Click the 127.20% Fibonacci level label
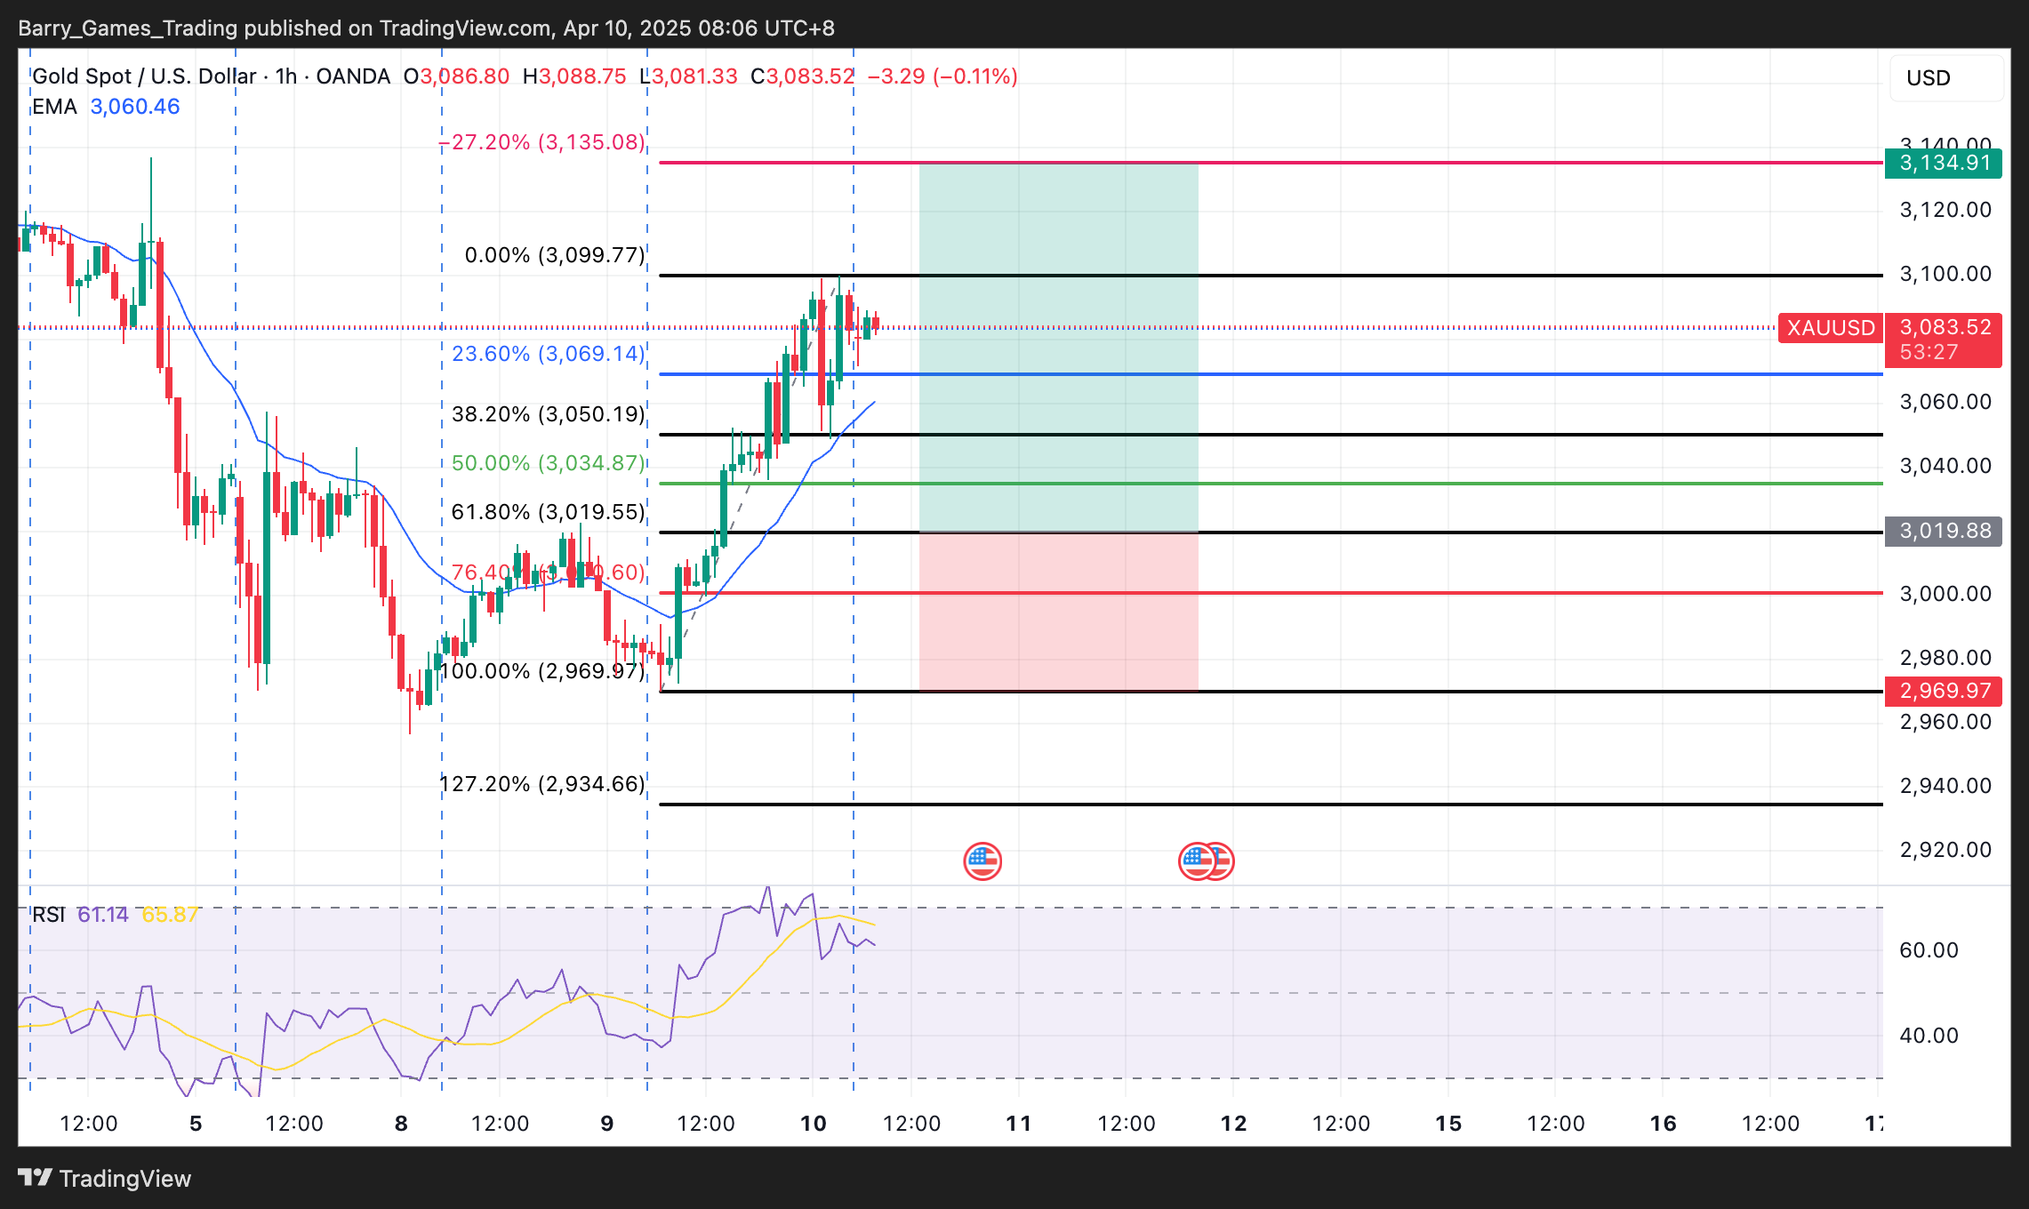 (x=542, y=784)
